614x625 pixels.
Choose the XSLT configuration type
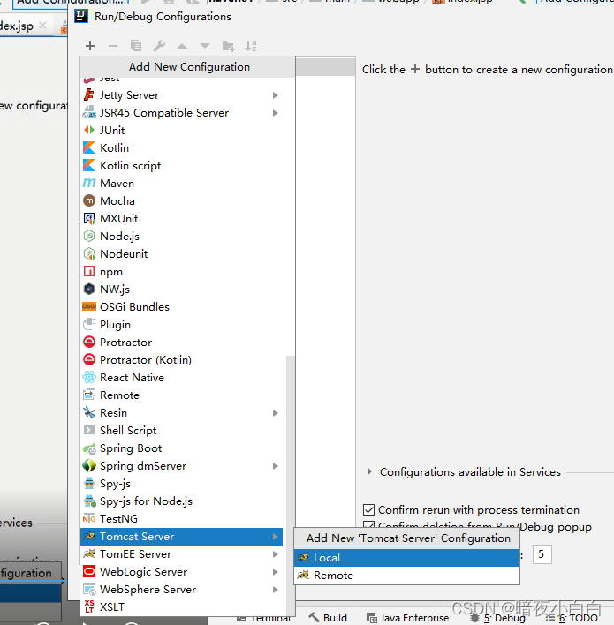click(x=181, y=607)
